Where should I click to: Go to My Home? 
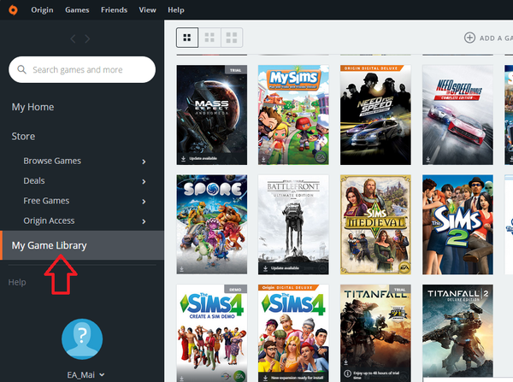pyautogui.click(x=32, y=107)
